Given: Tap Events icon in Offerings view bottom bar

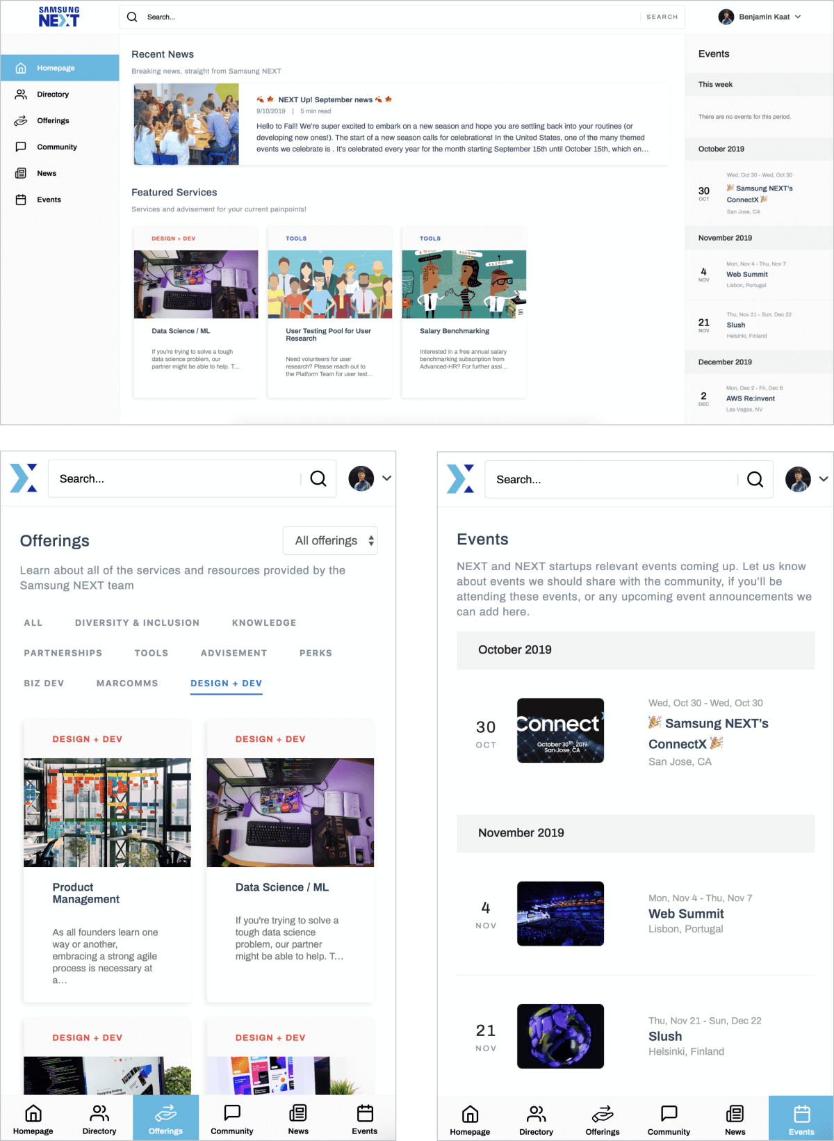Looking at the screenshot, I should pyautogui.click(x=365, y=1113).
